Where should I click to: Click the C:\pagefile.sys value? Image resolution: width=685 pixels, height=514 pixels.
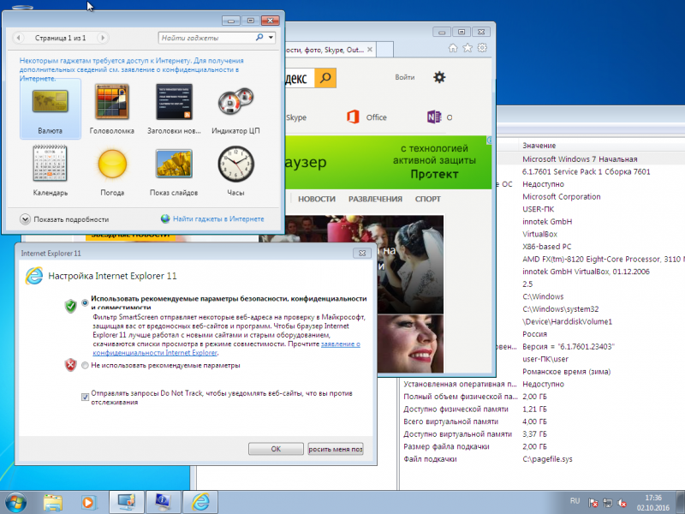(x=547, y=459)
